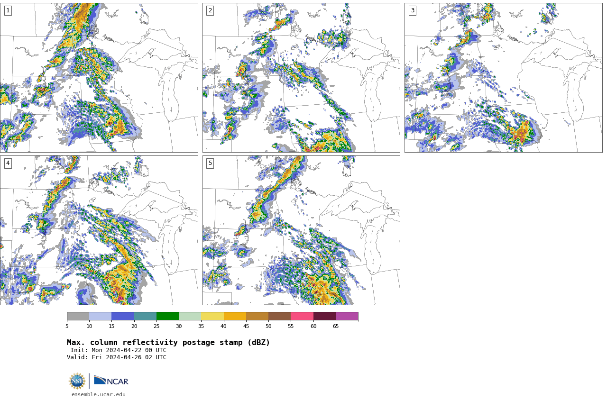Screen dimensions: 607x400
Task: Click the panel number label 2
Action: point(210,10)
